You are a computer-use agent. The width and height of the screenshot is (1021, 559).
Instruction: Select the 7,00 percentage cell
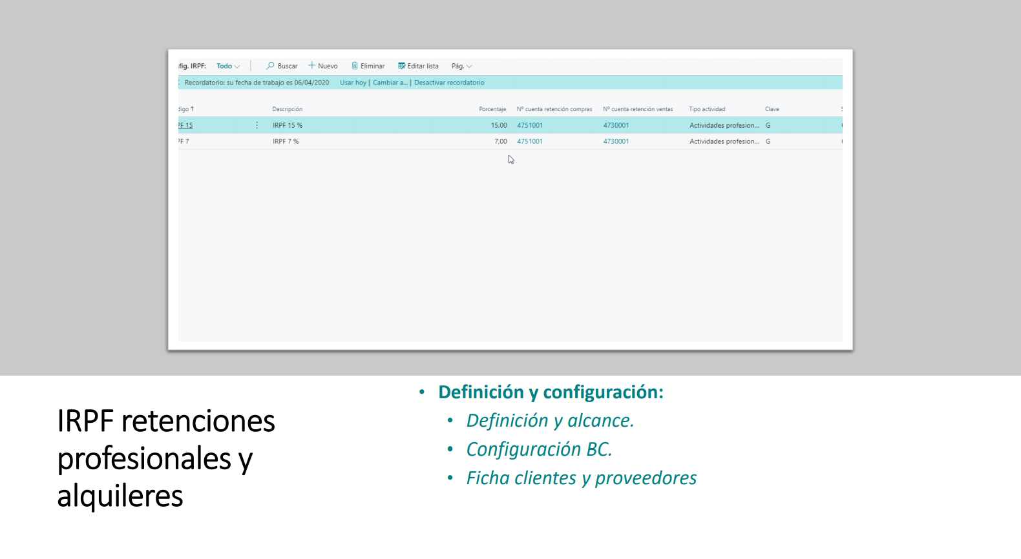[501, 141]
